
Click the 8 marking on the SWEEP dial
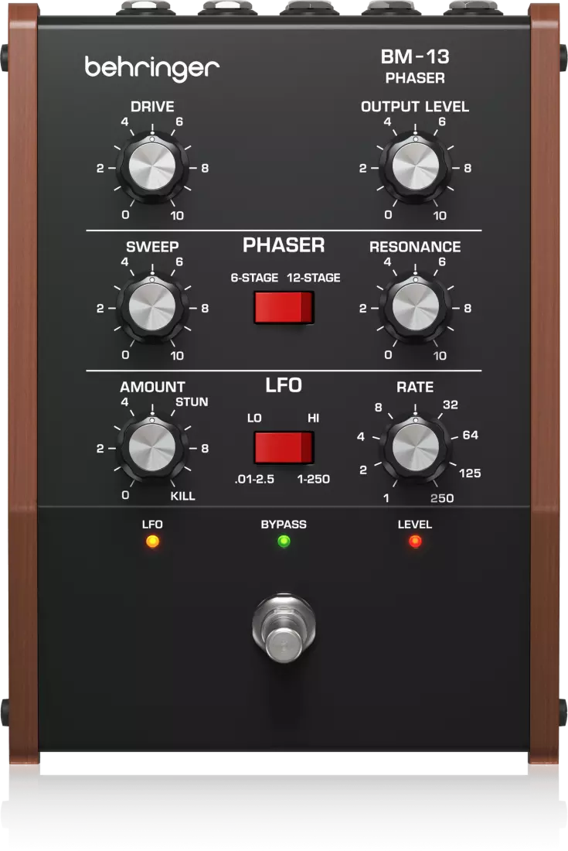(205, 308)
